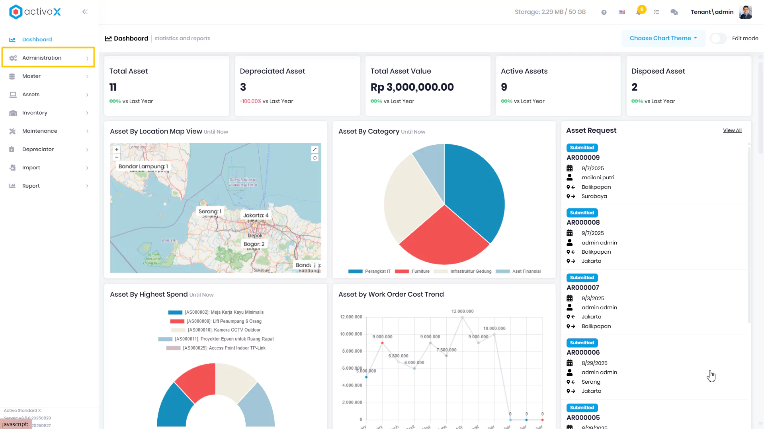The image size is (764, 429).
Task: Zoom in on the location map
Action: (117, 150)
